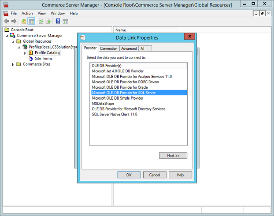Open the View menu
The width and height of the screenshot is (274, 216).
(x=41, y=13)
